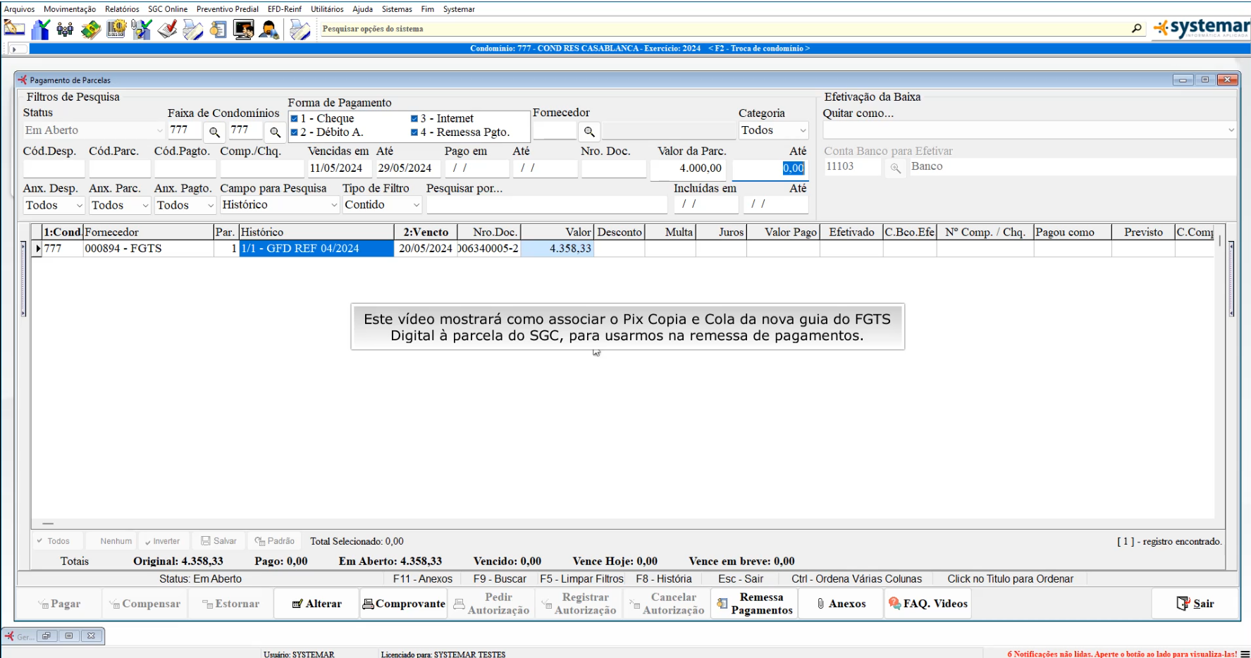The width and height of the screenshot is (1251, 658).
Task: Click the Nro. Doc. input field
Action: (613, 168)
